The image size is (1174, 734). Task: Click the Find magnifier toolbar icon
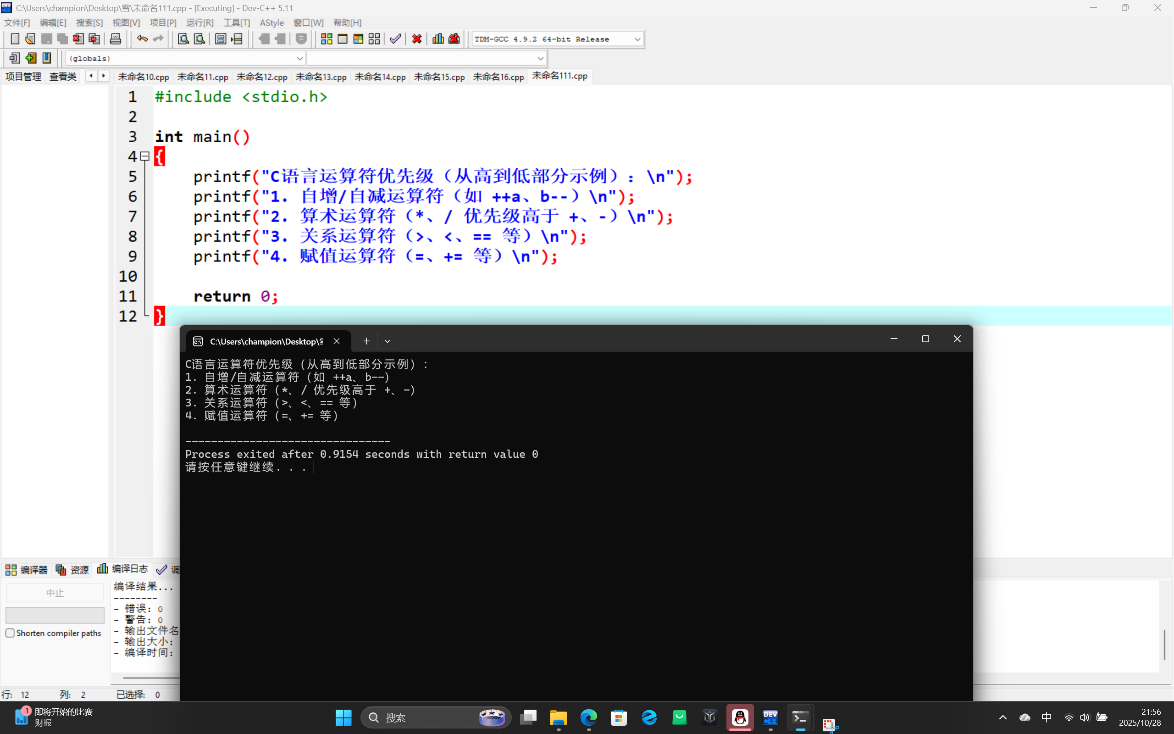183,39
